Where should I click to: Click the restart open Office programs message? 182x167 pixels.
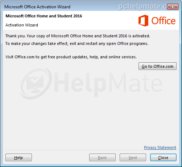click(77, 43)
